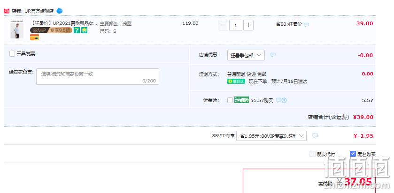Expand the 88VIP专享9.5折 discount dropdown
Screen dimensions: 394x193
[271, 136]
